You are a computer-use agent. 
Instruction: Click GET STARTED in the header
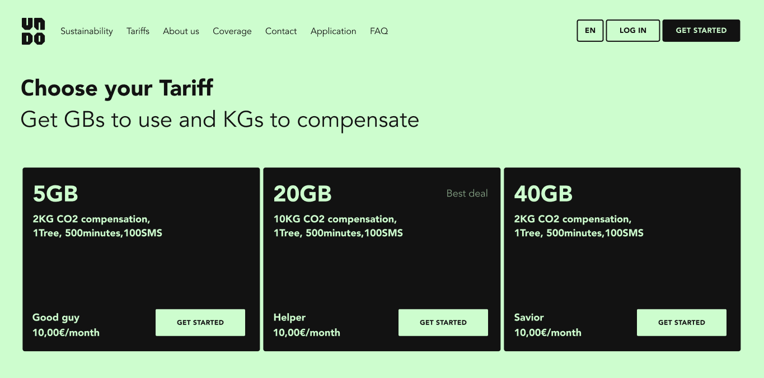coord(701,31)
